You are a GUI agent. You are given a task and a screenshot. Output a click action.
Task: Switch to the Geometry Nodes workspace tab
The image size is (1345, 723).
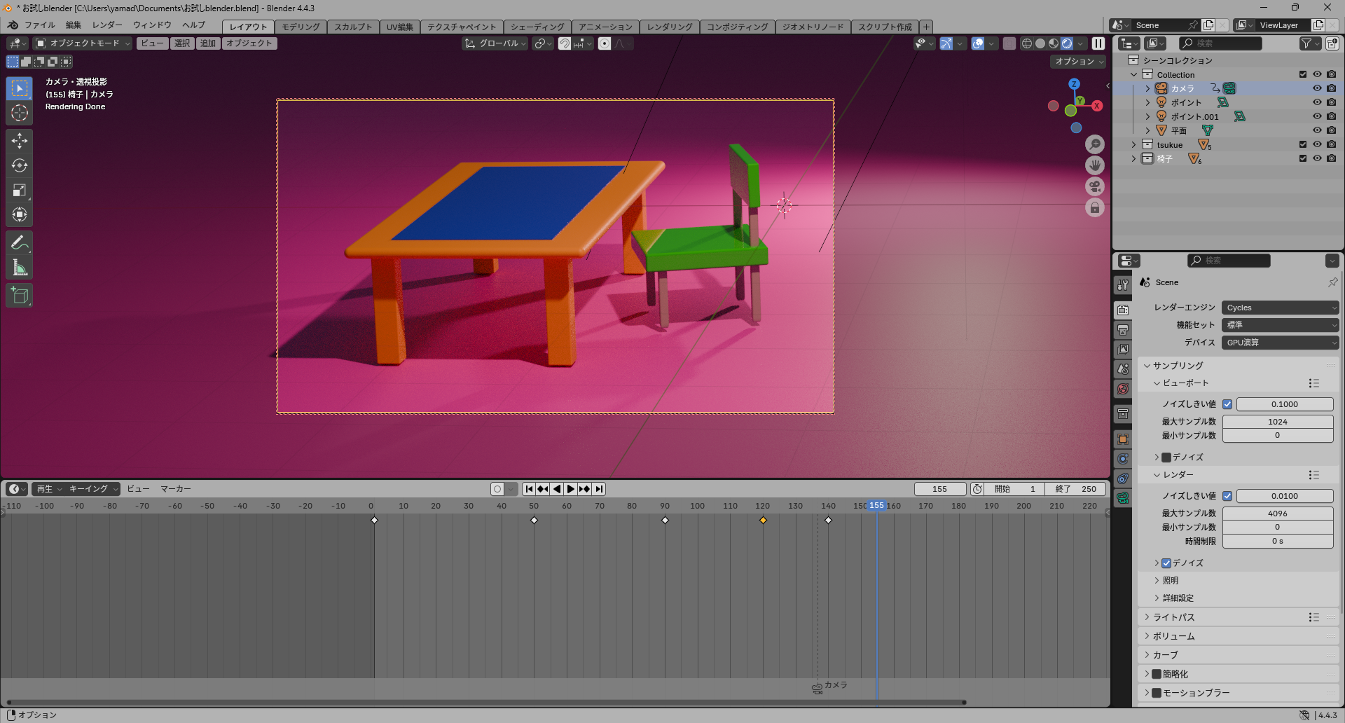point(813,27)
